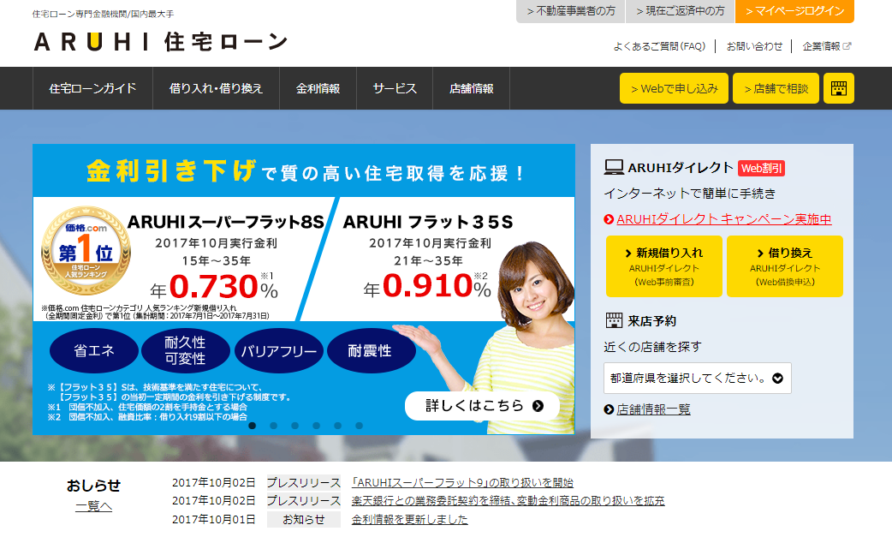
Task: Click the ARUHI 住宅ローン logo
Action: (x=161, y=42)
